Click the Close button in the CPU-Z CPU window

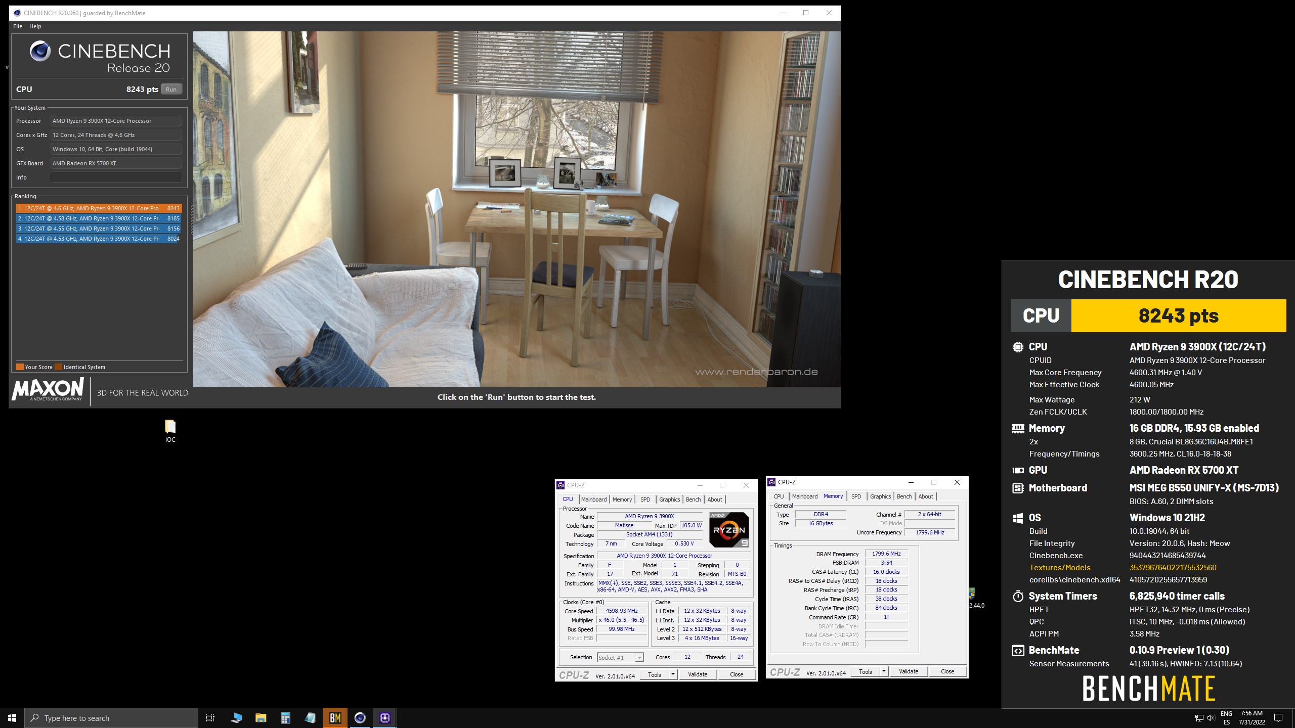[x=737, y=674]
